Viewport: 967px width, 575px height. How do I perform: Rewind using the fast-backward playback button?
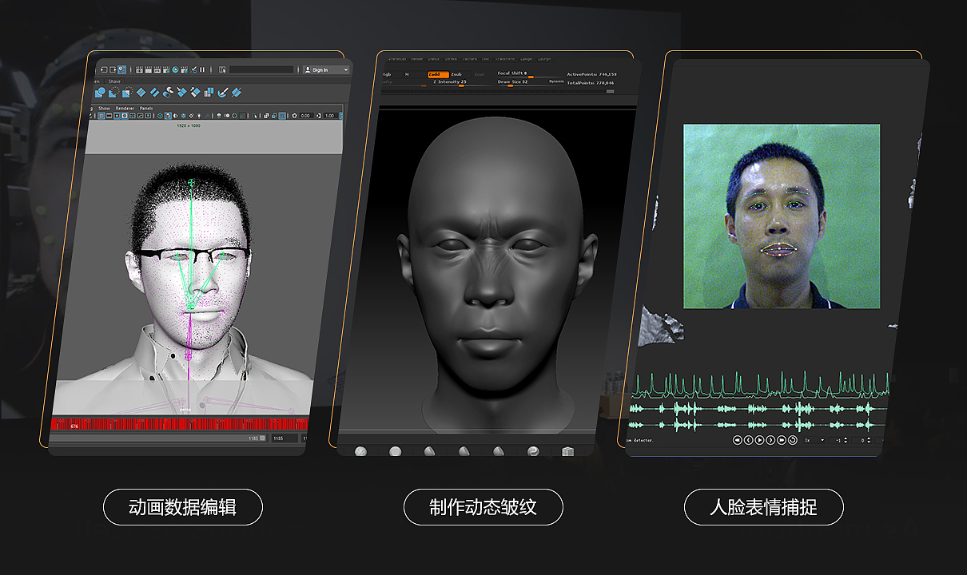737,440
